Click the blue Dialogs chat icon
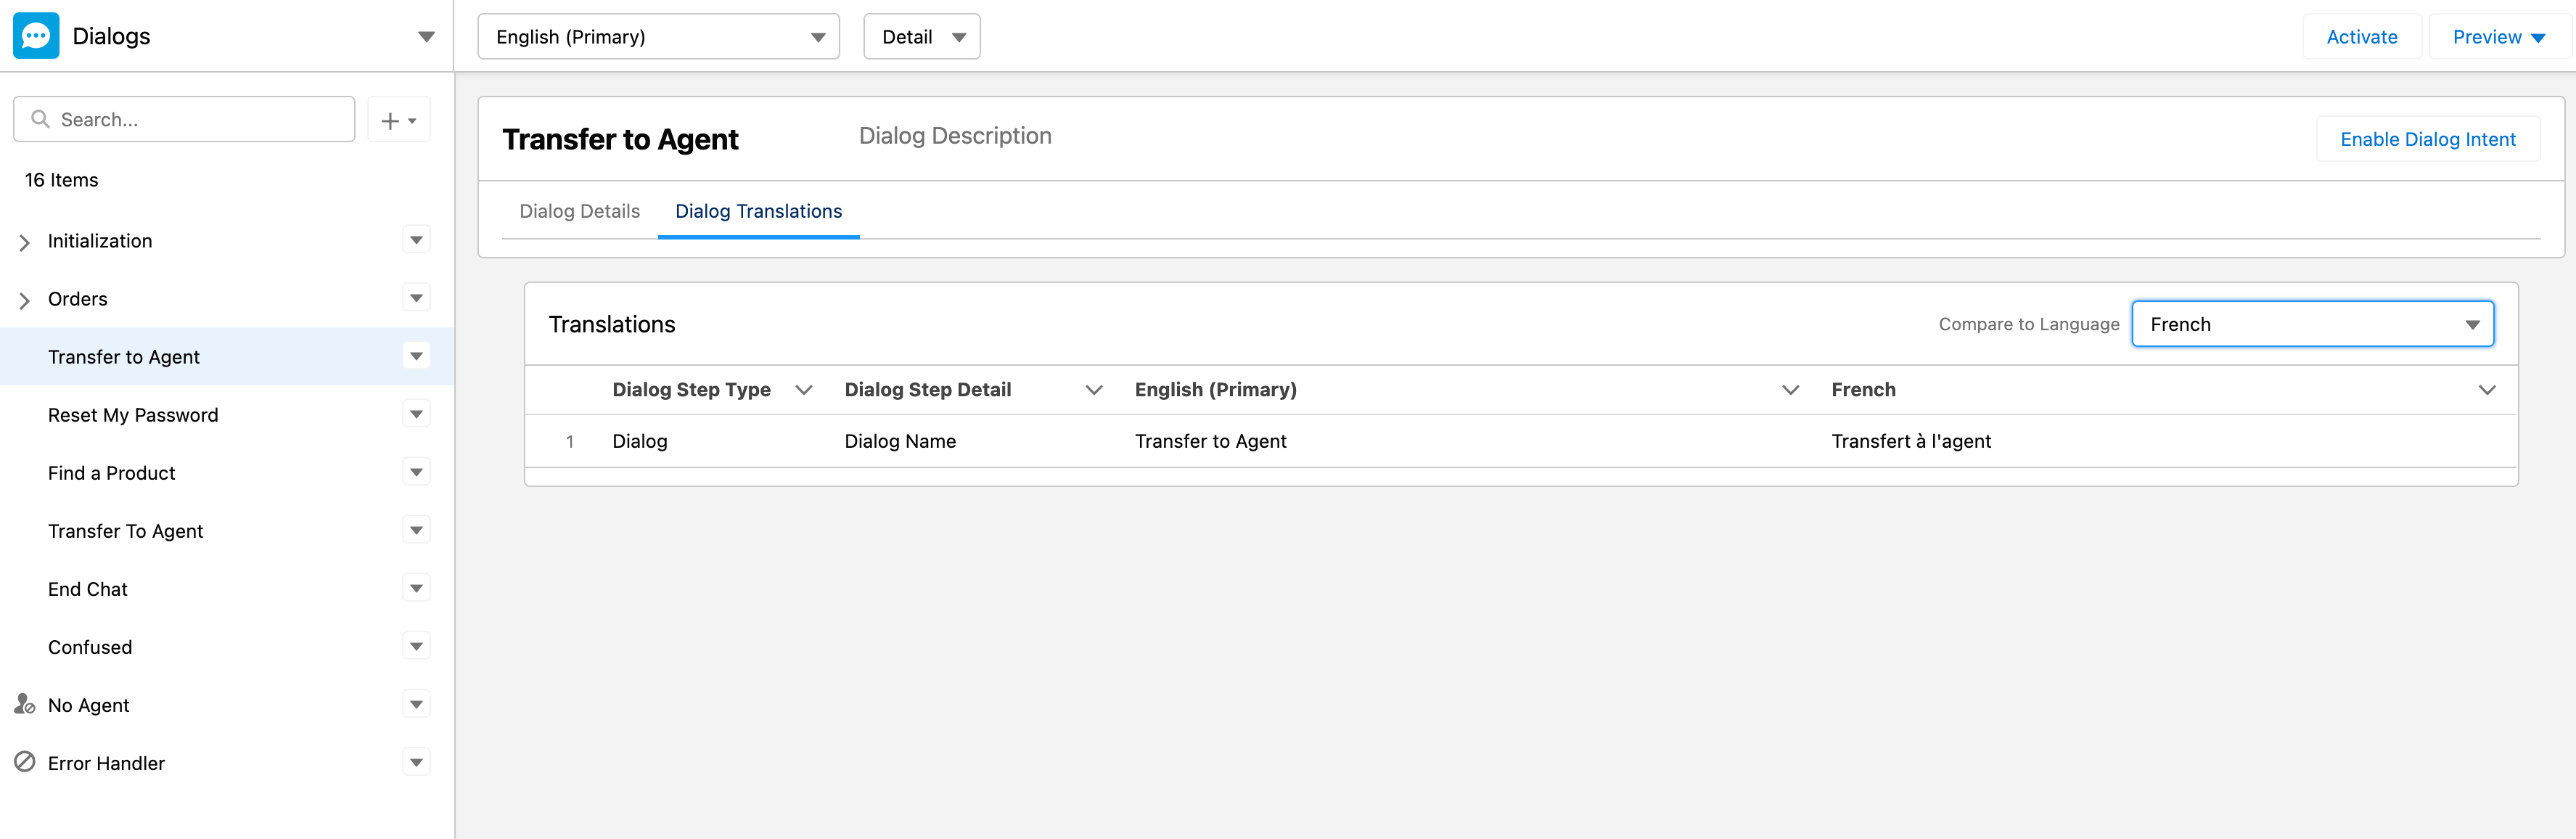 tap(36, 36)
